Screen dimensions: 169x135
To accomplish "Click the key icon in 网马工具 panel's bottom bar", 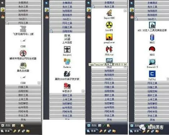I will pos(15,131).
